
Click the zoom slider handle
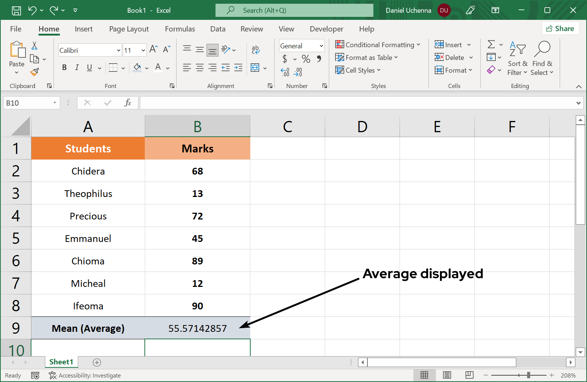click(x=528, y=375)
